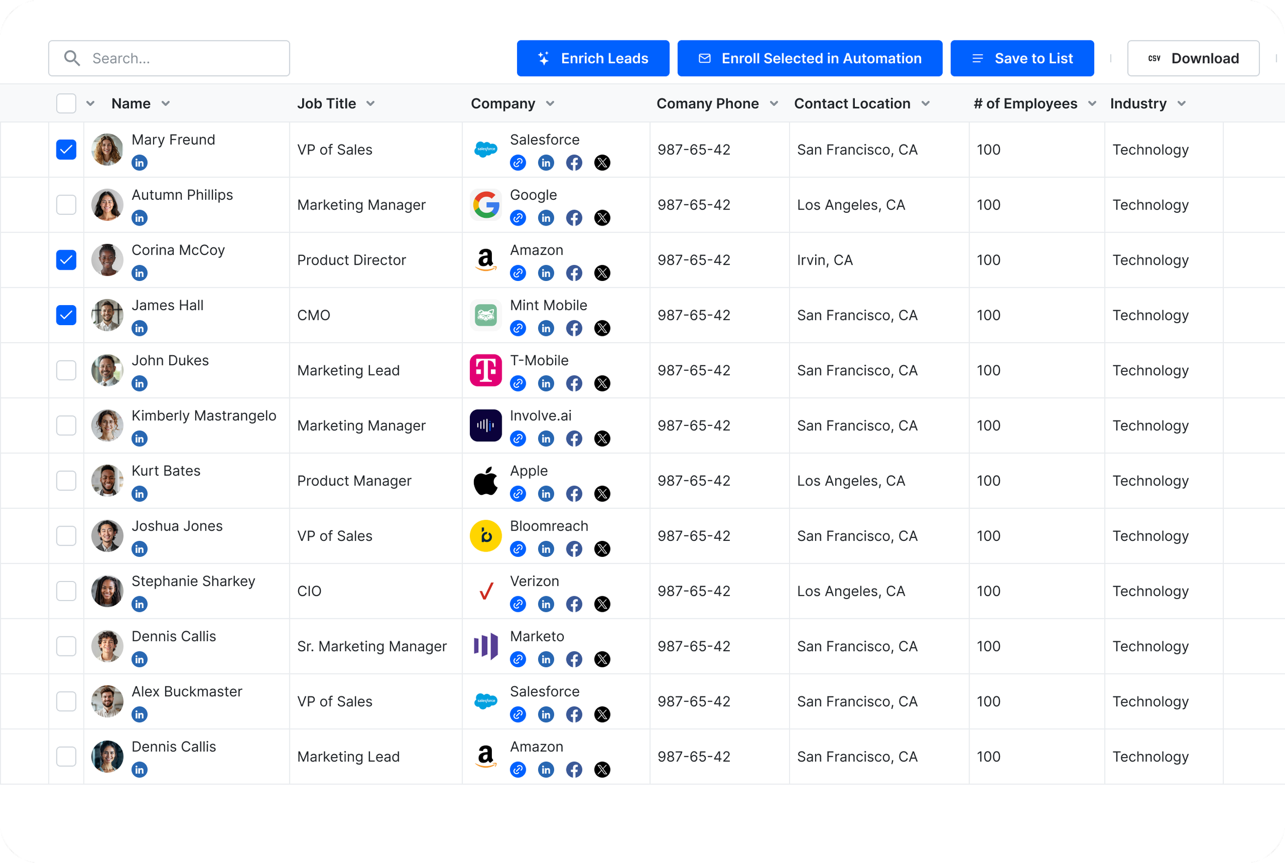The width and height of the screenshot is (1285, 863).
Task: Expand the # of Employees column dropdown
Action: click(x=1092, y=103)
